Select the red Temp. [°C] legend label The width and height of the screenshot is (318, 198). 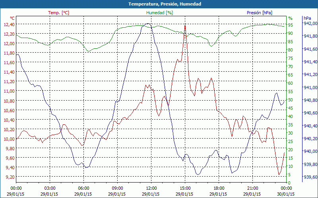pyautogui.click(x=58, y=13)
